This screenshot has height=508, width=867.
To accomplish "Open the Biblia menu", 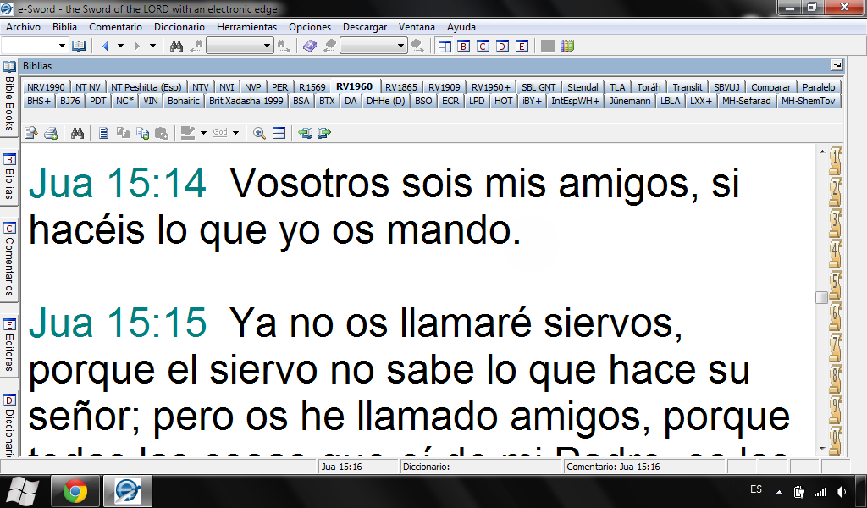I will pyautogui.click(x=64, y=26).
